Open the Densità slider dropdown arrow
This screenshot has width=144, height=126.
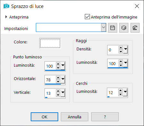pyautogui.click(x=125, y=49)
